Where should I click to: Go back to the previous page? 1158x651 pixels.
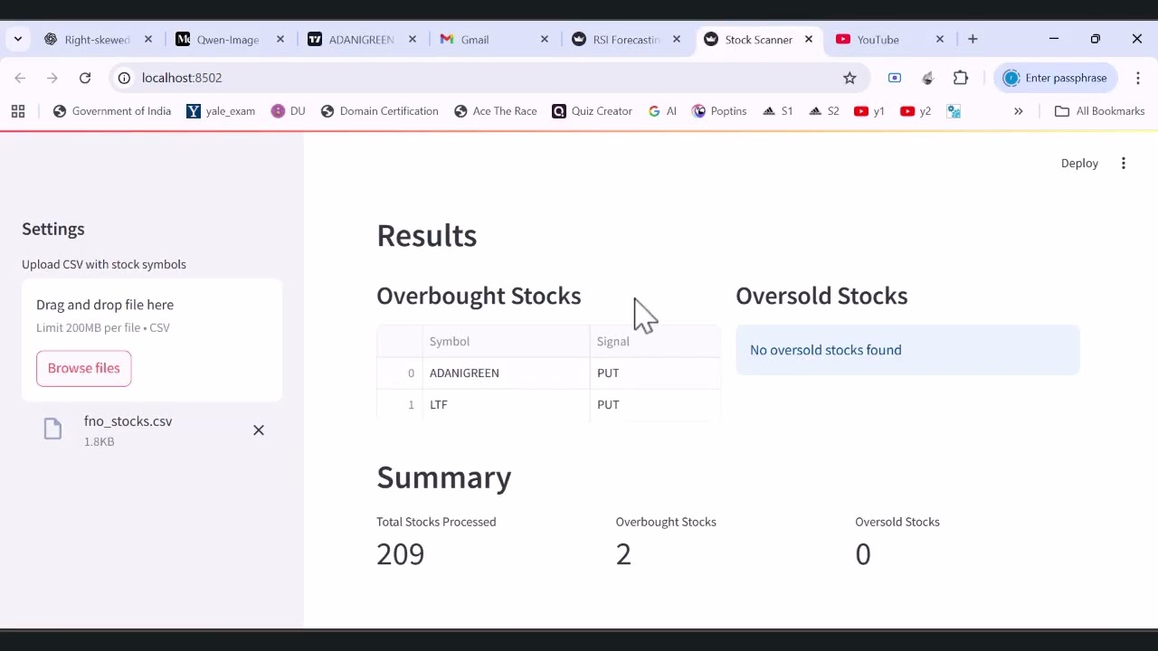click(20, 78)
